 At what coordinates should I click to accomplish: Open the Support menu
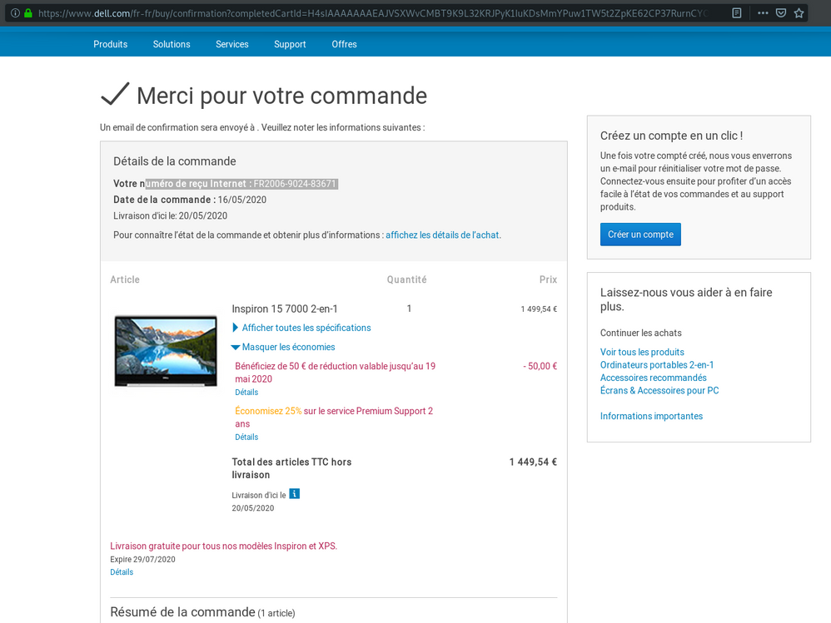pos(290,44)
